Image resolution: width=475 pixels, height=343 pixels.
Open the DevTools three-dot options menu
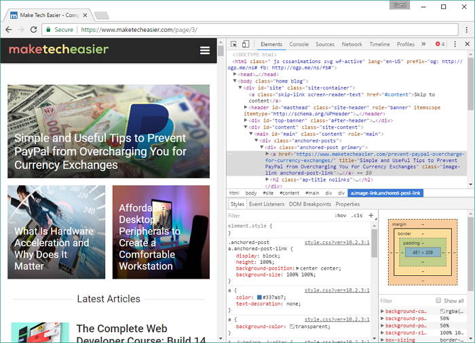[x=455, y=44]
